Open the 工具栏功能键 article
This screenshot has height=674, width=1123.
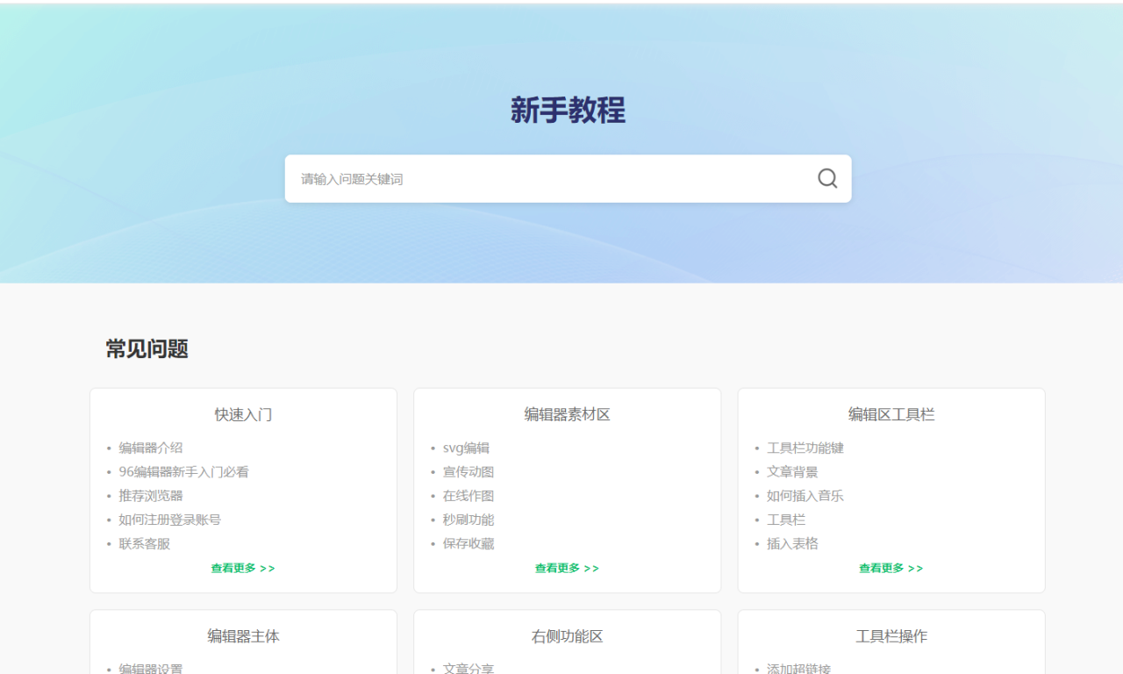click(805, 448)
